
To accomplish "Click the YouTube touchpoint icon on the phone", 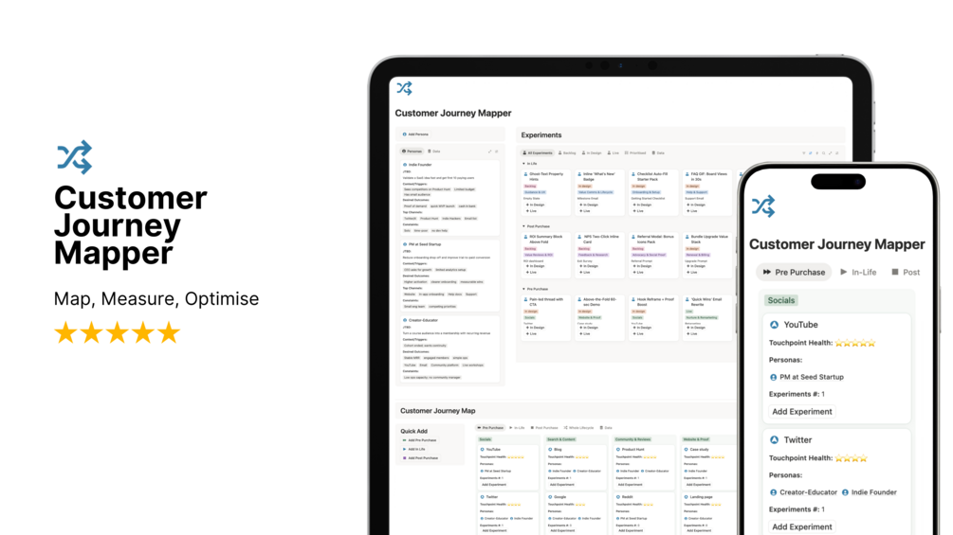I will pyautogui.click(x=775, y=325).
